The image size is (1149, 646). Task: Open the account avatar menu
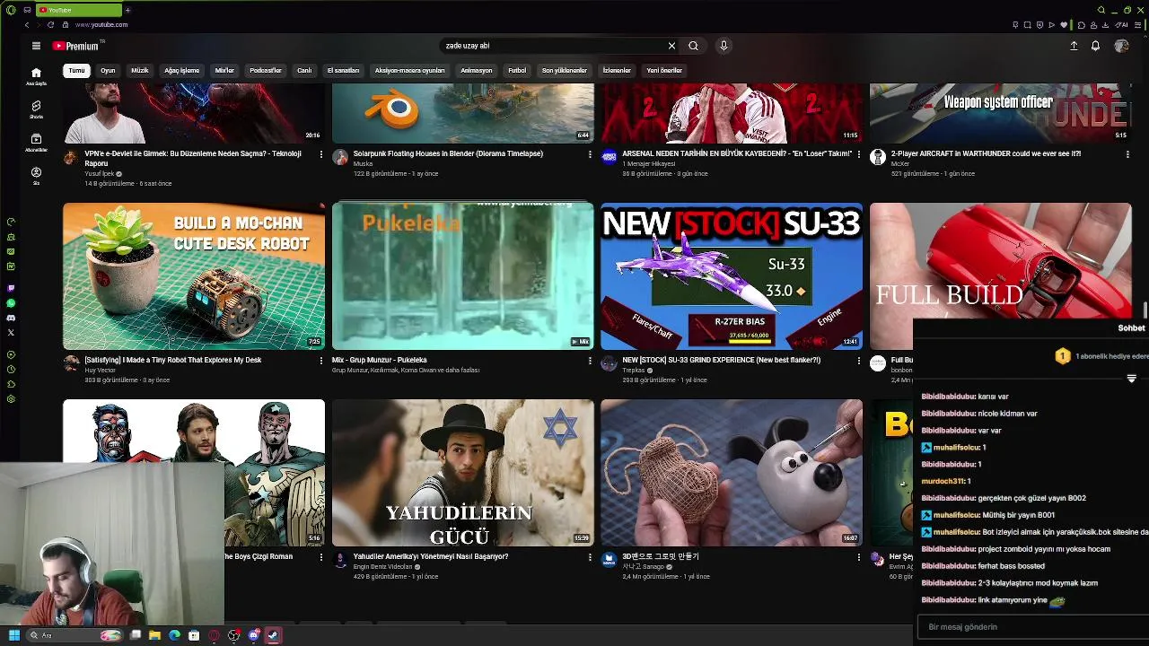[x=1121, y=46]
